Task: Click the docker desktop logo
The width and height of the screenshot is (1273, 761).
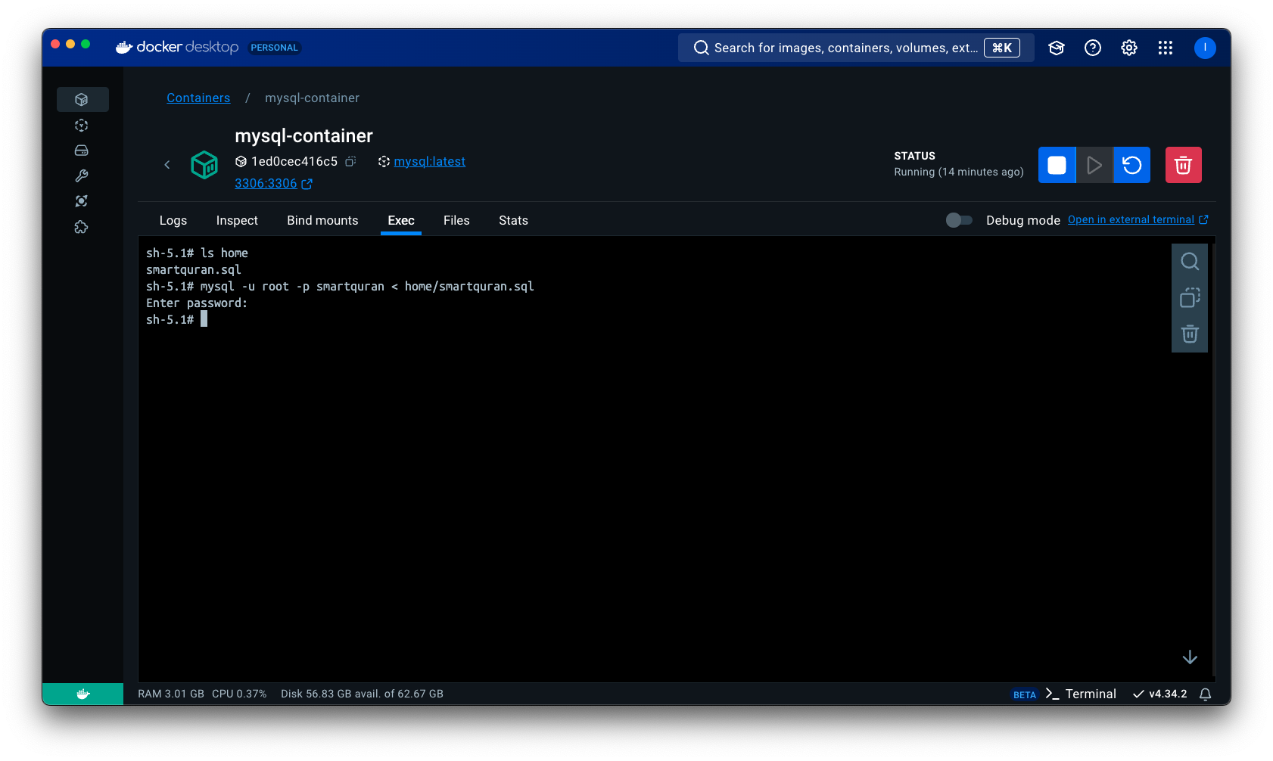Action: pos(177,47)
